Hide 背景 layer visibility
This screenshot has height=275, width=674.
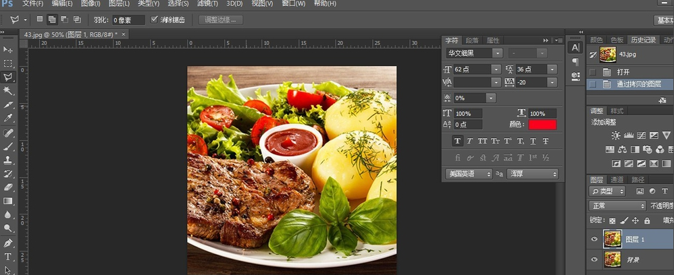tap(594, 259)
